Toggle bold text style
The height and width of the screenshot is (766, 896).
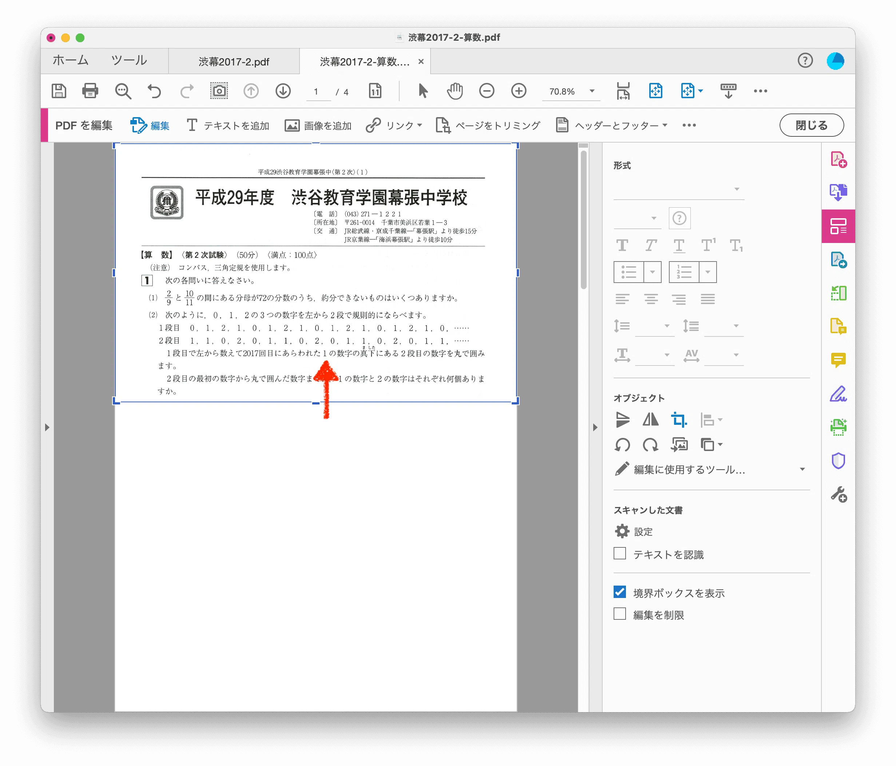coord(622,246)
